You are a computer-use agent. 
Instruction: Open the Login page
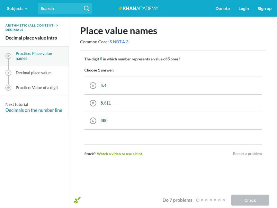tap(243, 8)
